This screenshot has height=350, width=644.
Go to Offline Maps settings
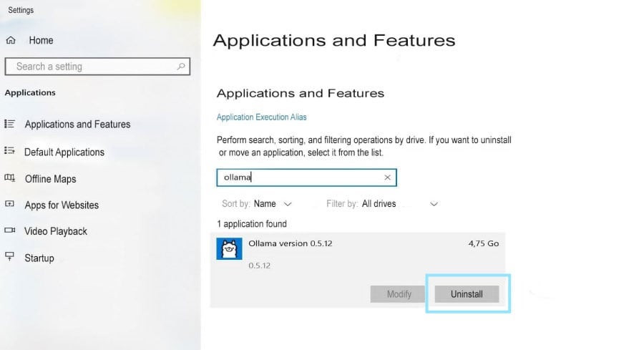pos(51,179)
